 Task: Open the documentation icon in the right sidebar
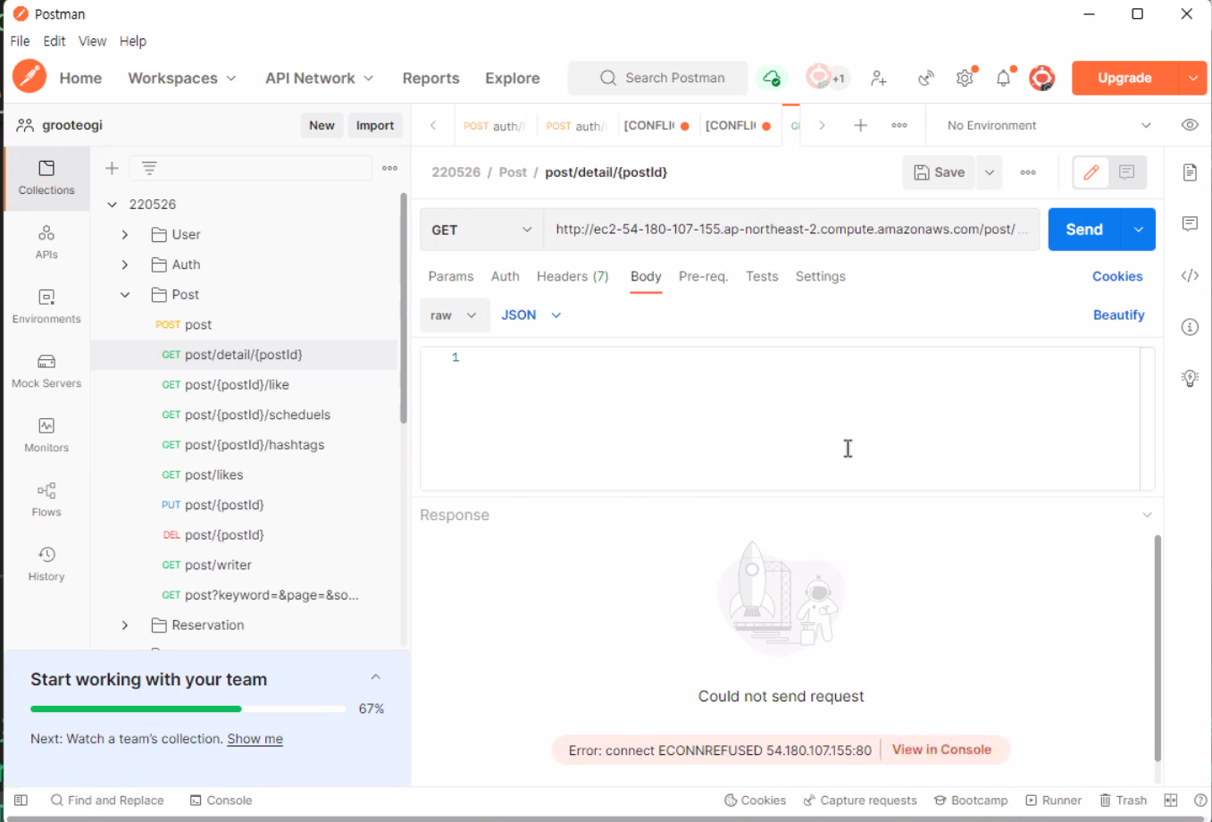click(x=1190, y=172)
